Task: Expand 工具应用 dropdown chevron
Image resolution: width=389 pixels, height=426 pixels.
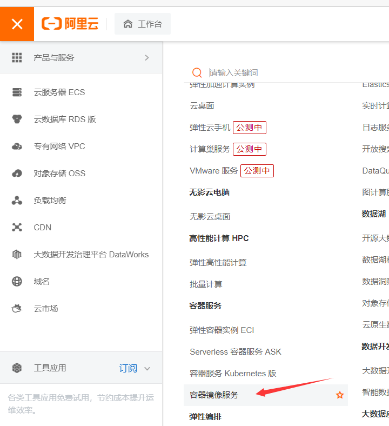Action: pyautogui.click(x=147, y=369)
